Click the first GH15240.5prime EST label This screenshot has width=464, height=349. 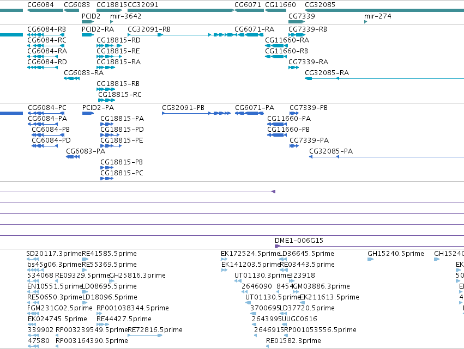(396, 254)
